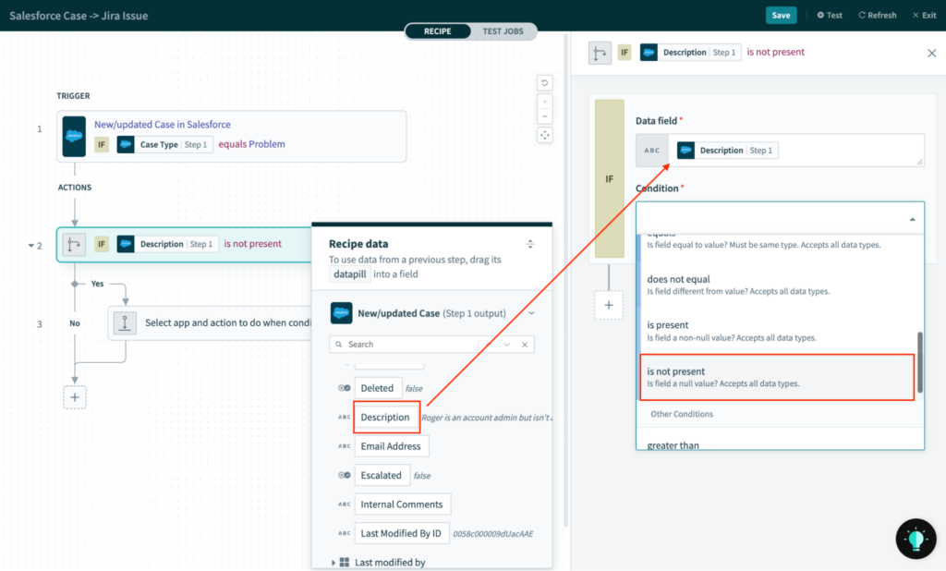
Task: Open the Condition dropdown
Action: (x=779, y=215)
